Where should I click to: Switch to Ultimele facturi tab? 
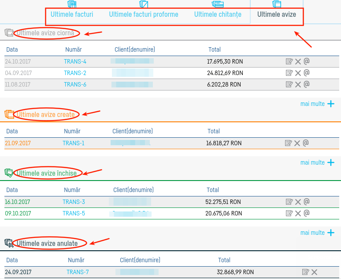pyautogui.click(x=72, y=15)
